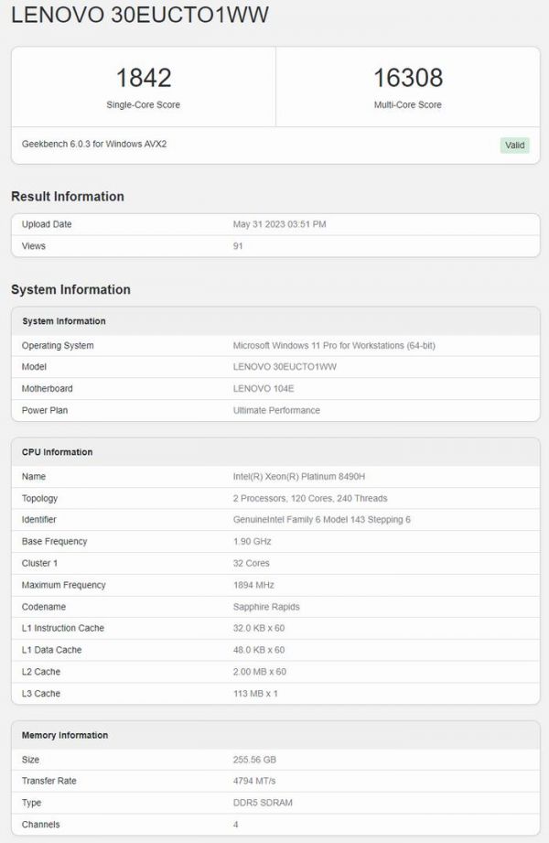Click the memory size value 255.56 GB
This screenshot has height=843, width=549.
253,759
